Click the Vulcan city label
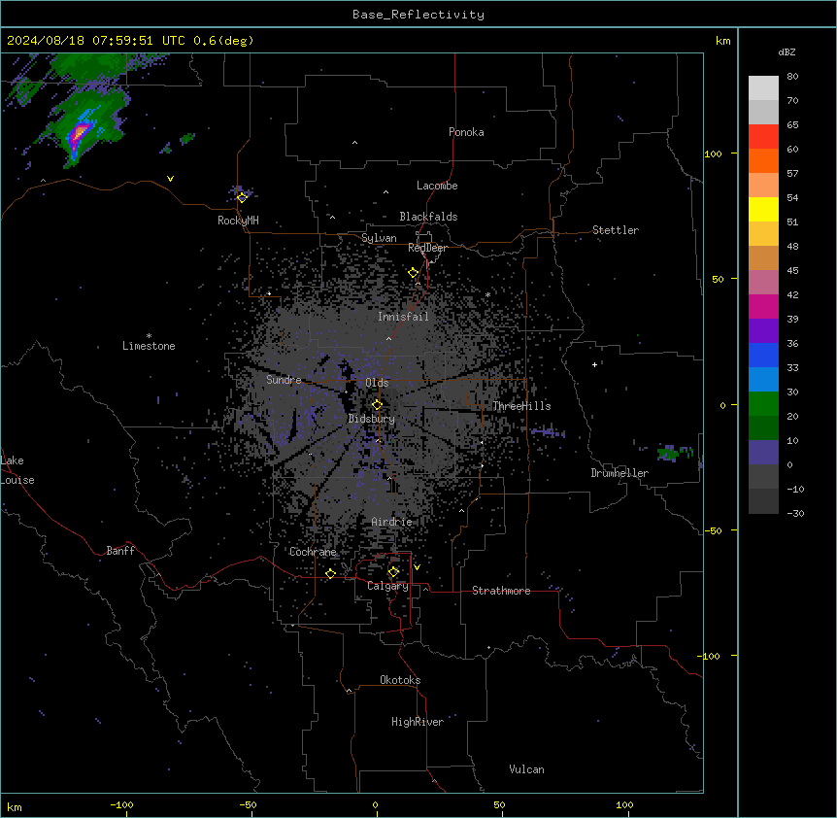Viewport: 837px width, 818px height. tap(526, 769)
